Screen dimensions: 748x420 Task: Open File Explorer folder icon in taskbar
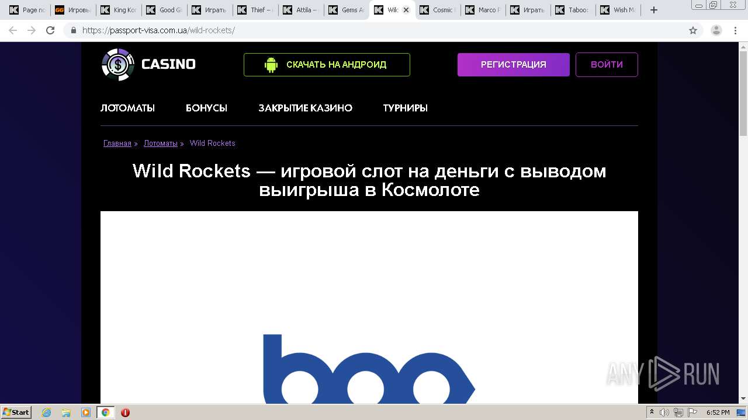tap(66, 412)
